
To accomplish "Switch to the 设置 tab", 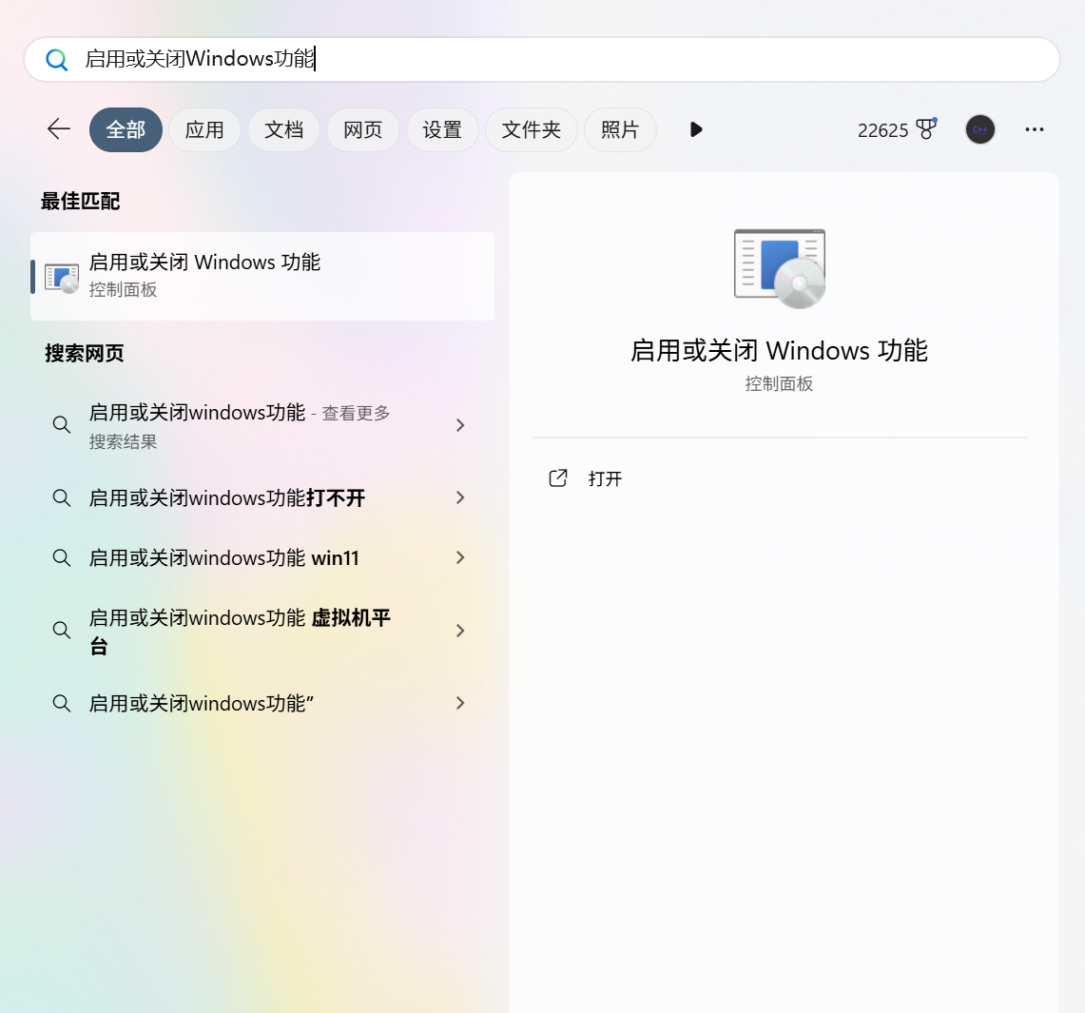I will click(x=442, y=129).
